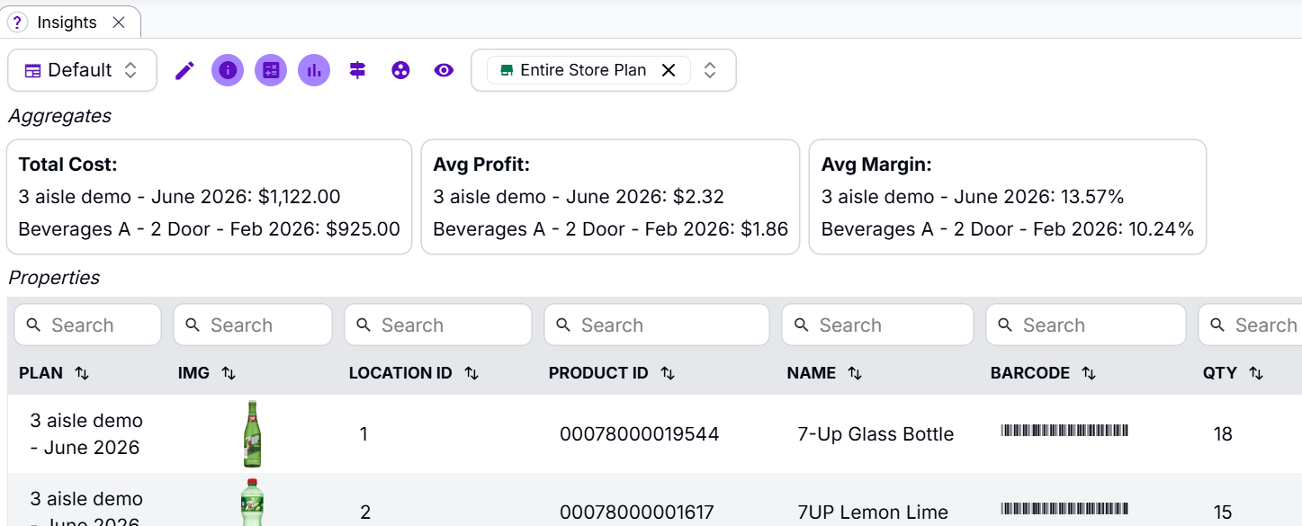
Task: Click the 7-Up Glass Bottle name cell
Action: [875, 434]
